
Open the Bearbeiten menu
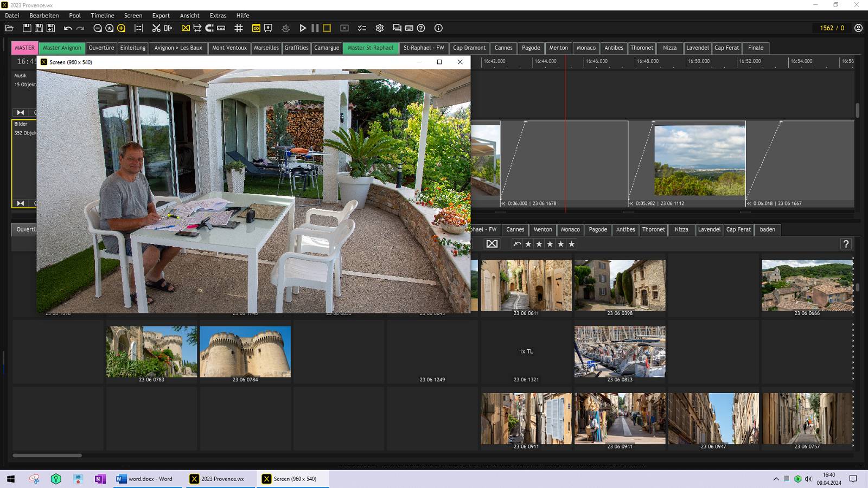point(44,16)
